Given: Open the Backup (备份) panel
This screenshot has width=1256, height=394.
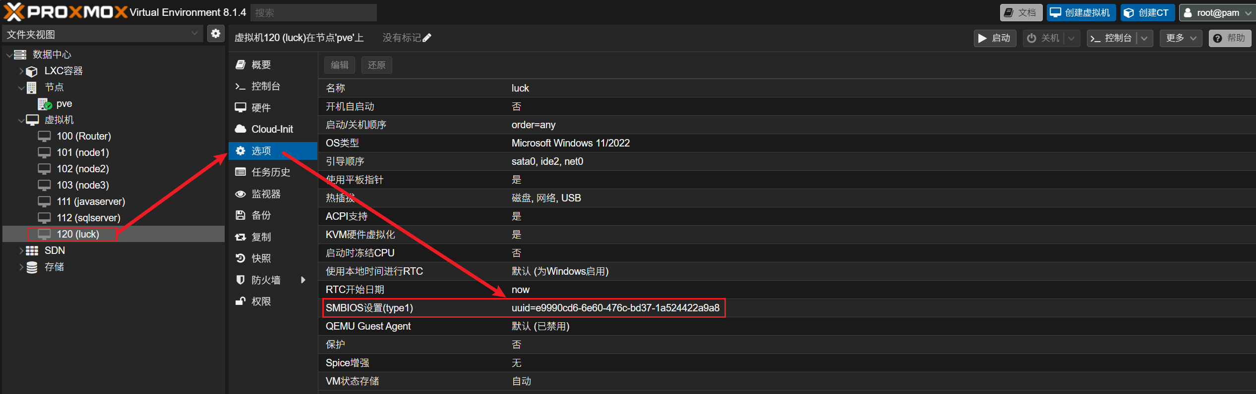Looking at the screenshot, I should click(x=261, y=215).
